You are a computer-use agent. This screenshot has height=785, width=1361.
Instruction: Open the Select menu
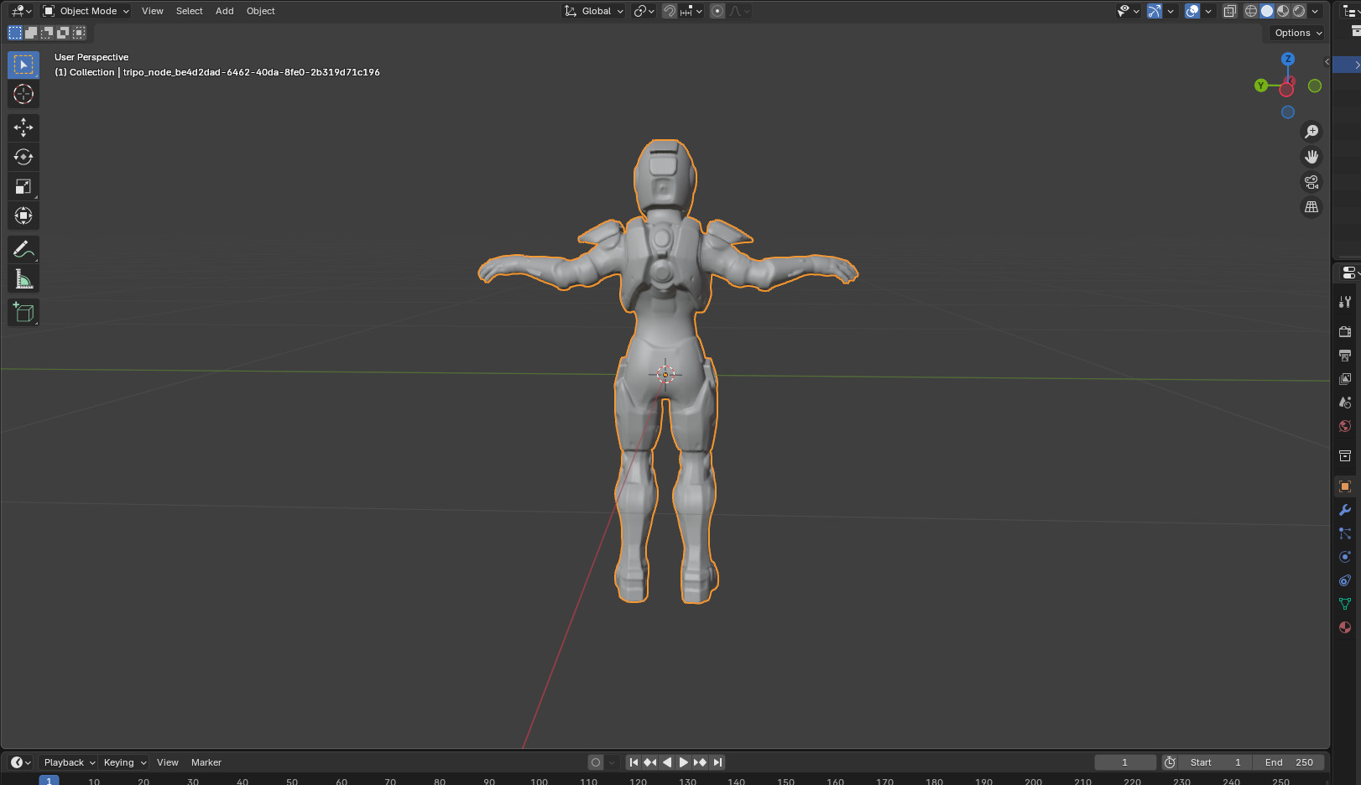point(189,11)
